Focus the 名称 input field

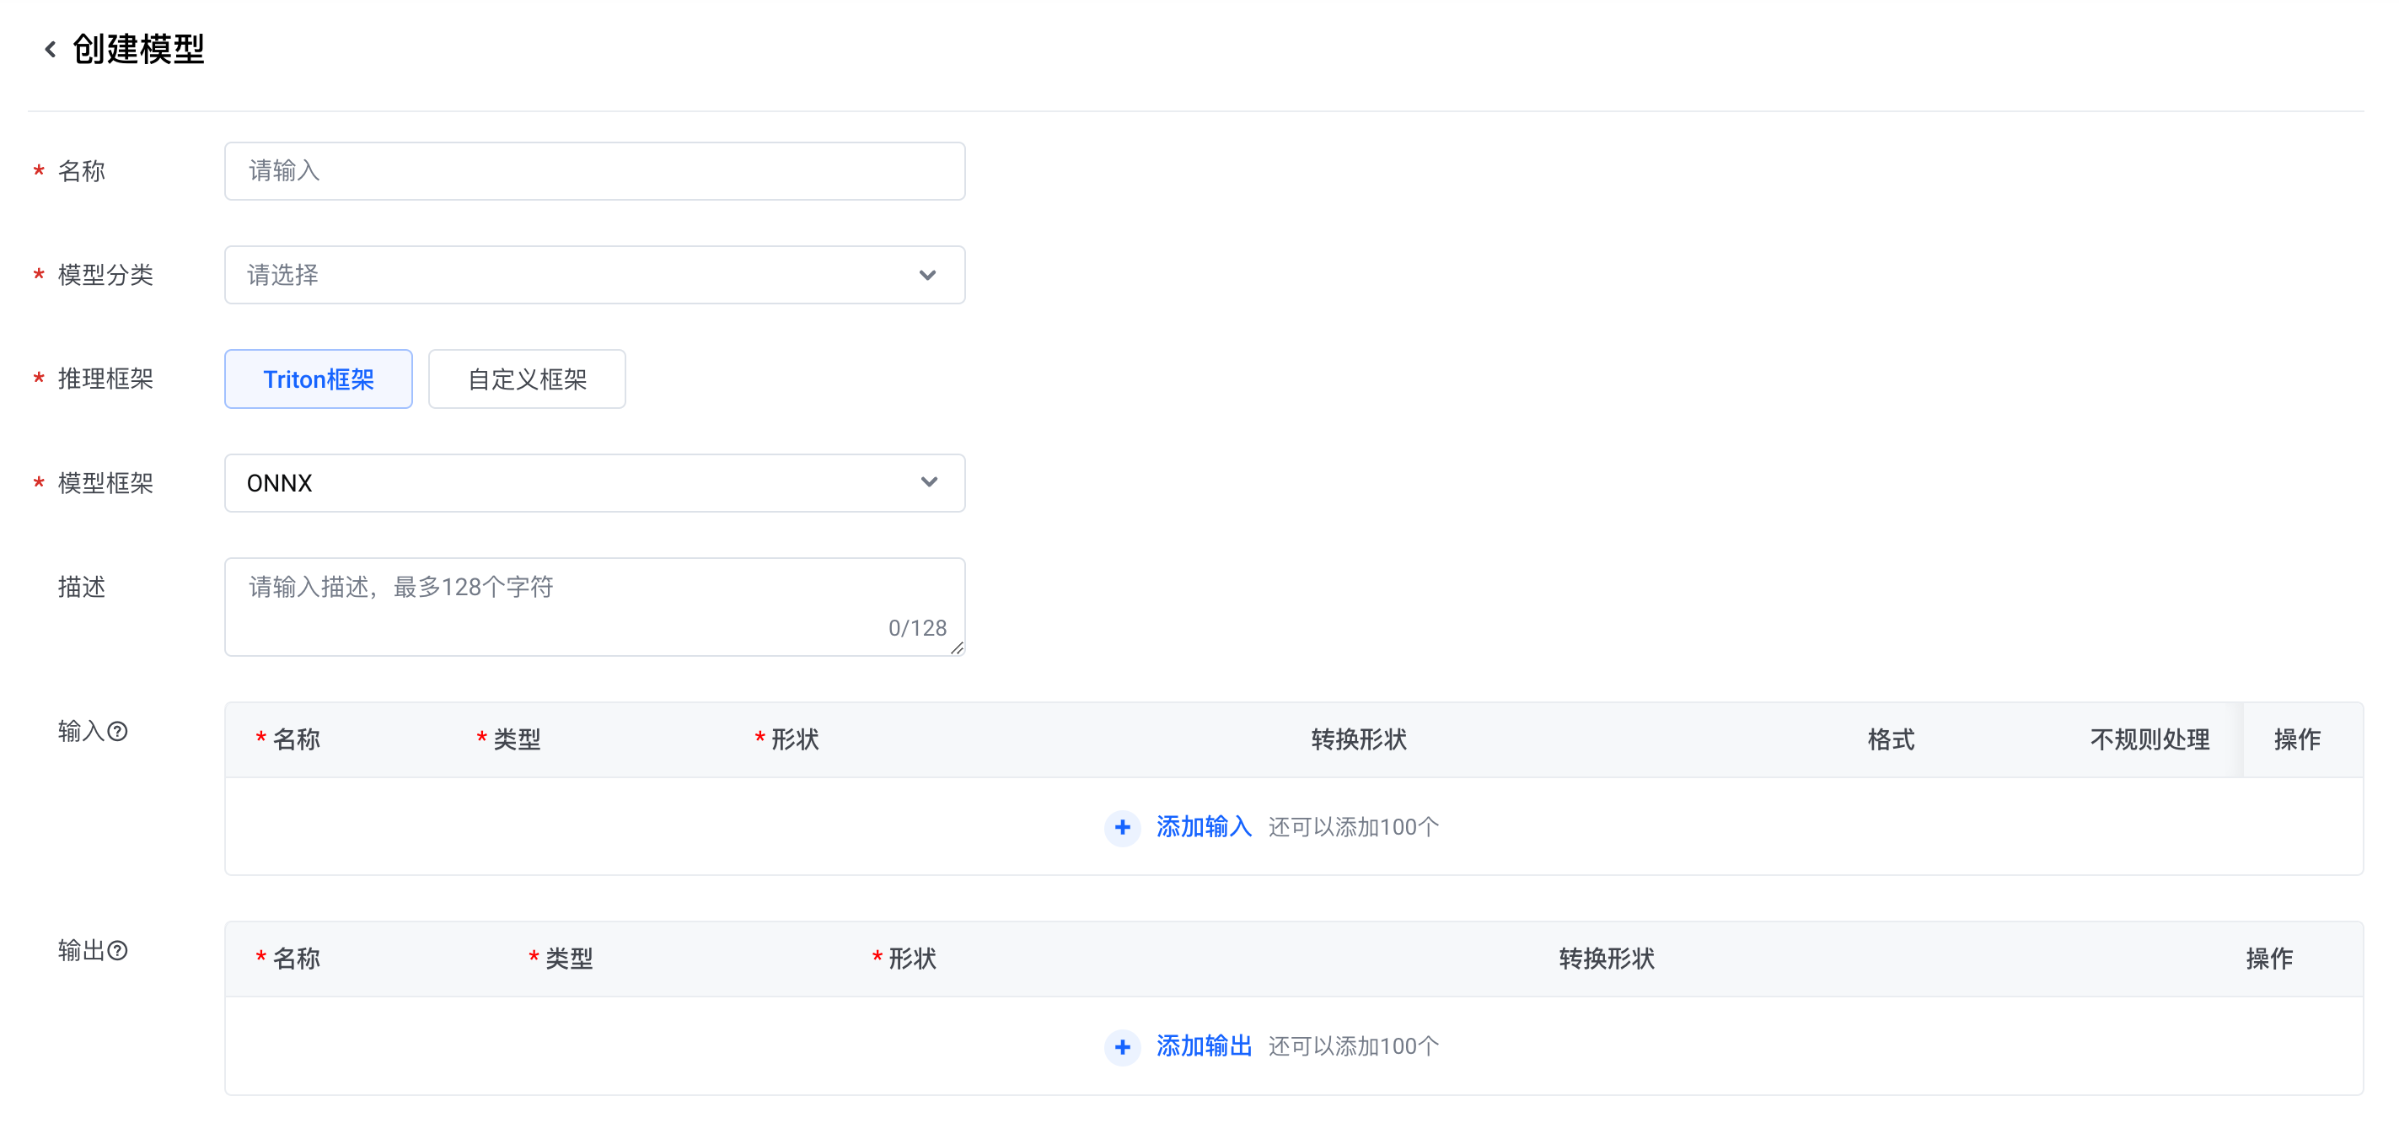click(595, 171)
